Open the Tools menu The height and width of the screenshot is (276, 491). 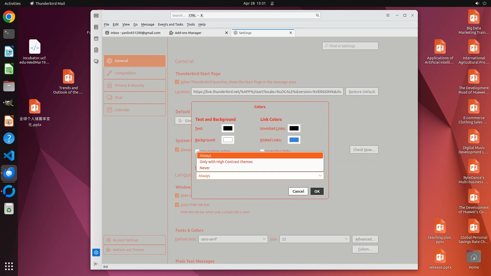point(191,25)
